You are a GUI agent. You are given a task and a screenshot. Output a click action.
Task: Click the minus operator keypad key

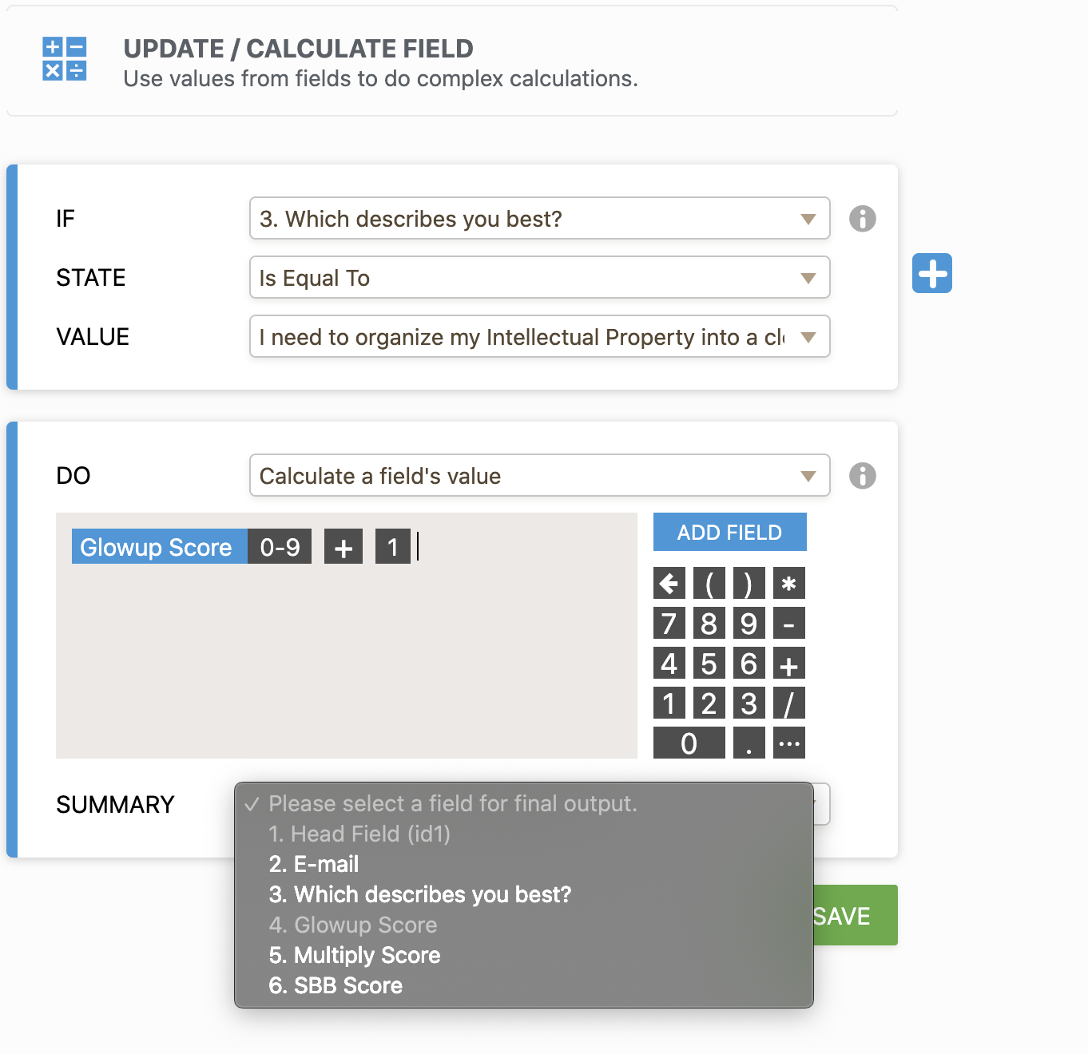[x=788, y=624]
